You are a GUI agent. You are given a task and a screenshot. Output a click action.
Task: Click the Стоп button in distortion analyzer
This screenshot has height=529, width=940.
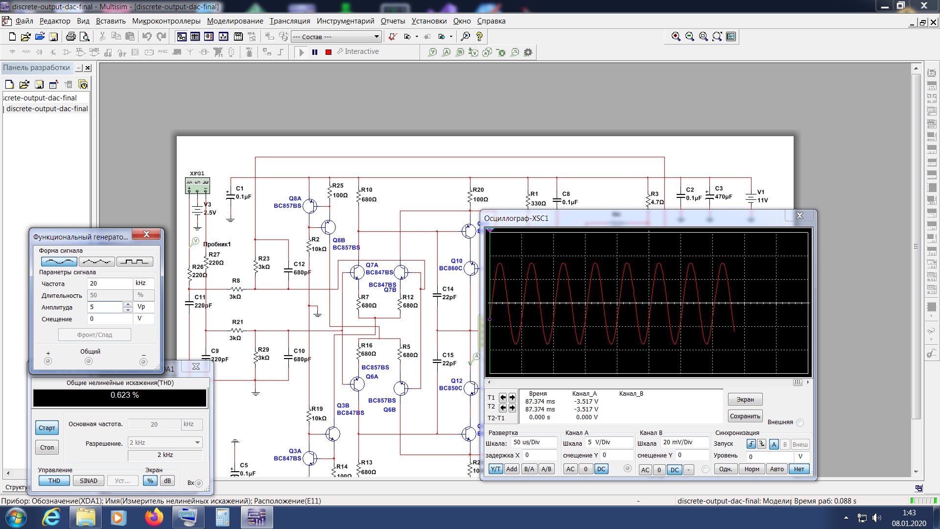(47, 448)
